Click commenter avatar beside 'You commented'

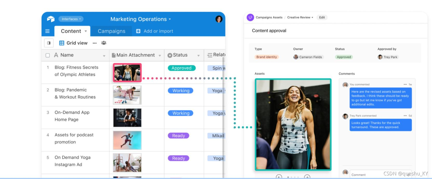coord(345,85)
